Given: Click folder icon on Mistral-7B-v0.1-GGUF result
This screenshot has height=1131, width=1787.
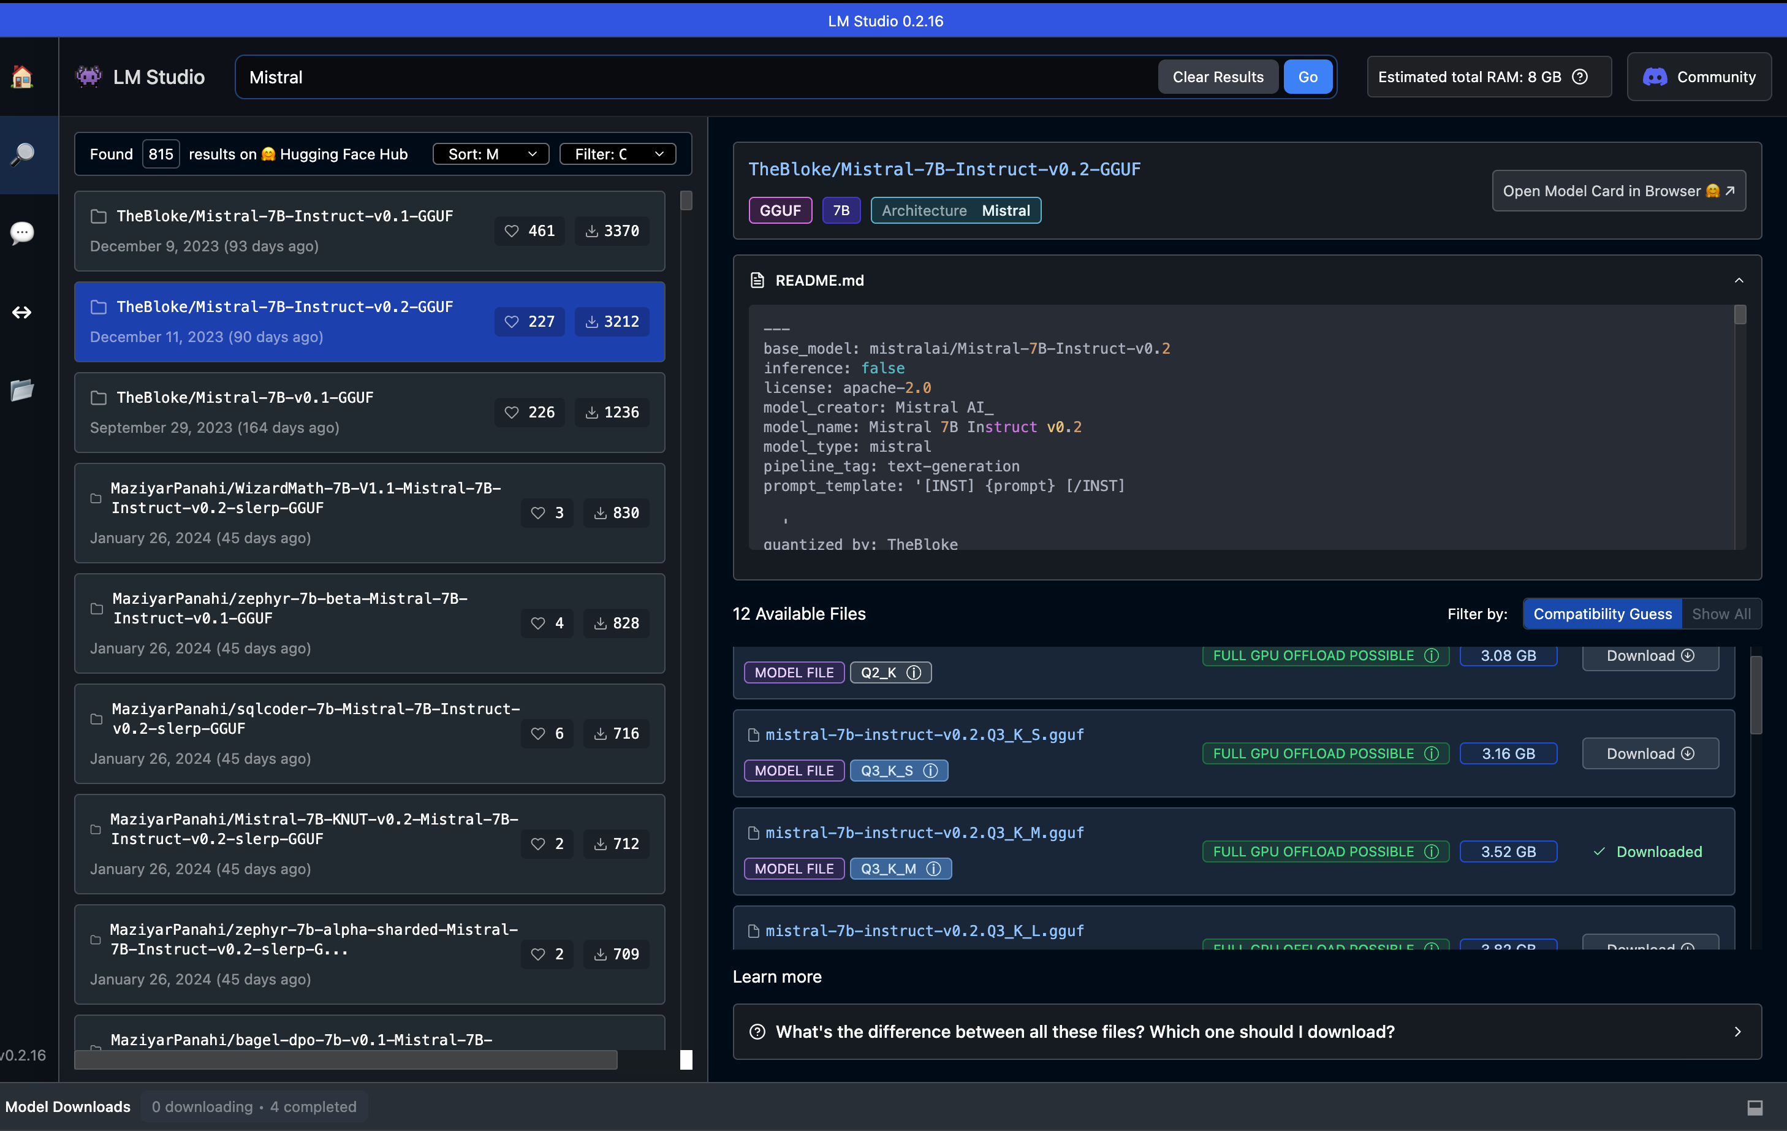Looking at the screenshot, I should [99, 398].
